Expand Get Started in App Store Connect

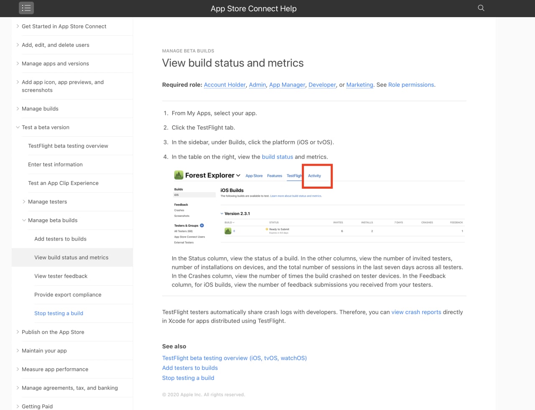pyautogui.click(x=18, y=26)
